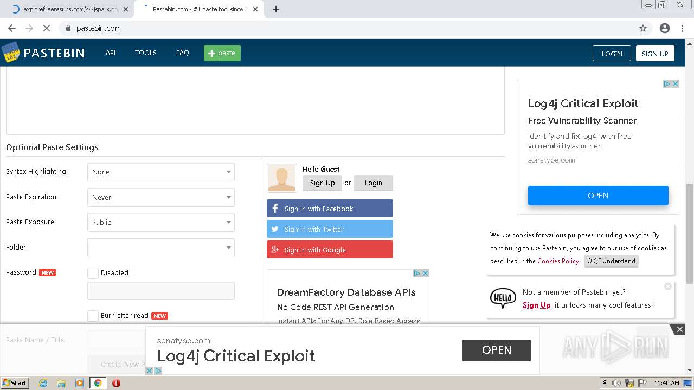The width and height of the screenshot is (694, 390).
Task: Click SIGN UP in header
Action: (x=655, y=53)
